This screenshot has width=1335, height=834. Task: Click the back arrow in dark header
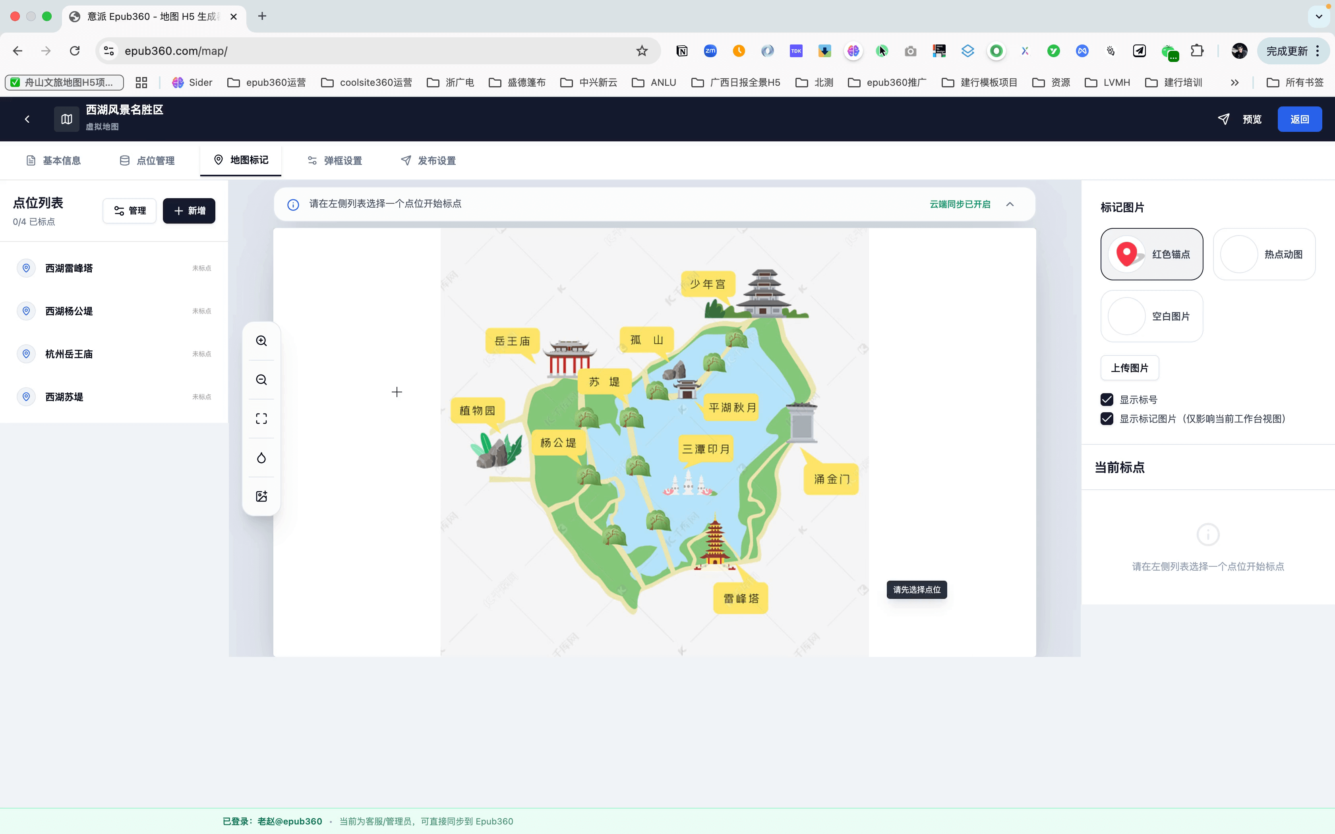27,119
